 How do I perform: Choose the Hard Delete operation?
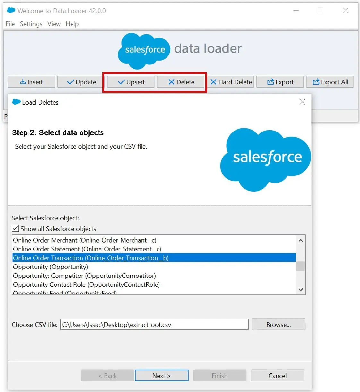click(x=231, y=82)
